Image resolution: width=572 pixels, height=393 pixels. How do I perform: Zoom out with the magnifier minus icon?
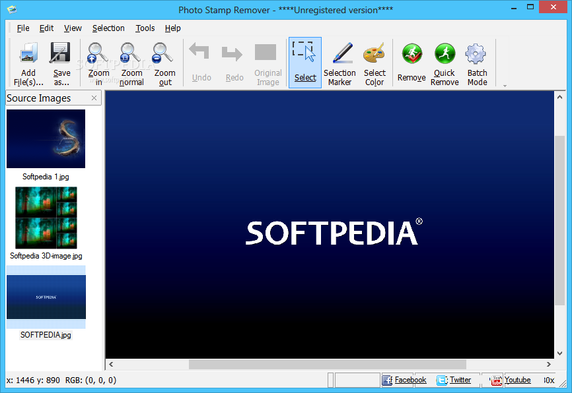162,53
